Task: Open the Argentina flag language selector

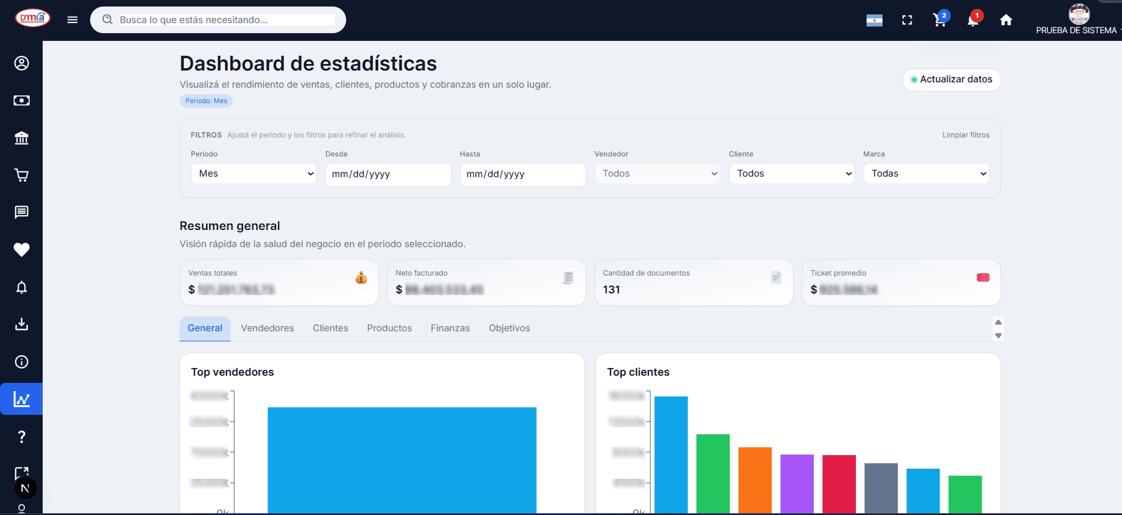Action: click(874, 21)
